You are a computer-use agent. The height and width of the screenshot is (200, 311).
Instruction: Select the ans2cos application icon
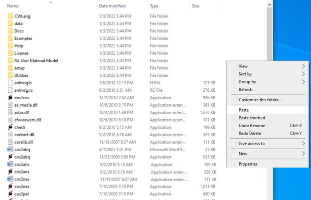pyautogui.click(x=10, y=98)
